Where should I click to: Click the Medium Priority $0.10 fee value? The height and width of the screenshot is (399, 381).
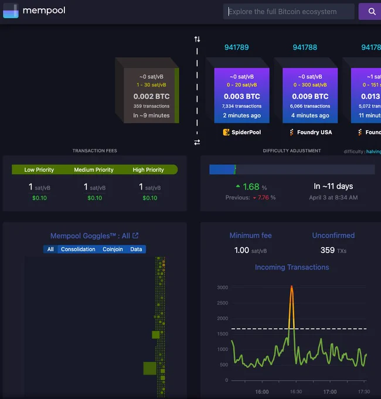pyautogui.click(x=94, y=198)
